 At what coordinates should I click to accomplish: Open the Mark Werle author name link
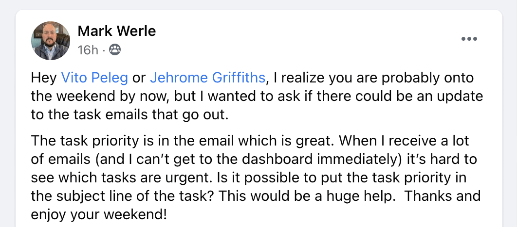pyautogui.click(x=117, y=32)
